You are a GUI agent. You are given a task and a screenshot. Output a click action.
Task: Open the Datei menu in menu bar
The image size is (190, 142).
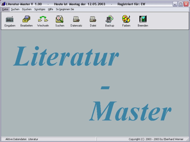pyautogui.click(x=5, y=9)
